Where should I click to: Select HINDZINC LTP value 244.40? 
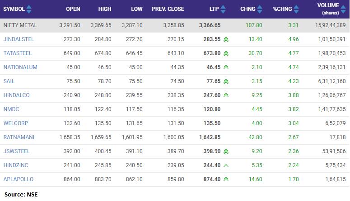point(212,165)
